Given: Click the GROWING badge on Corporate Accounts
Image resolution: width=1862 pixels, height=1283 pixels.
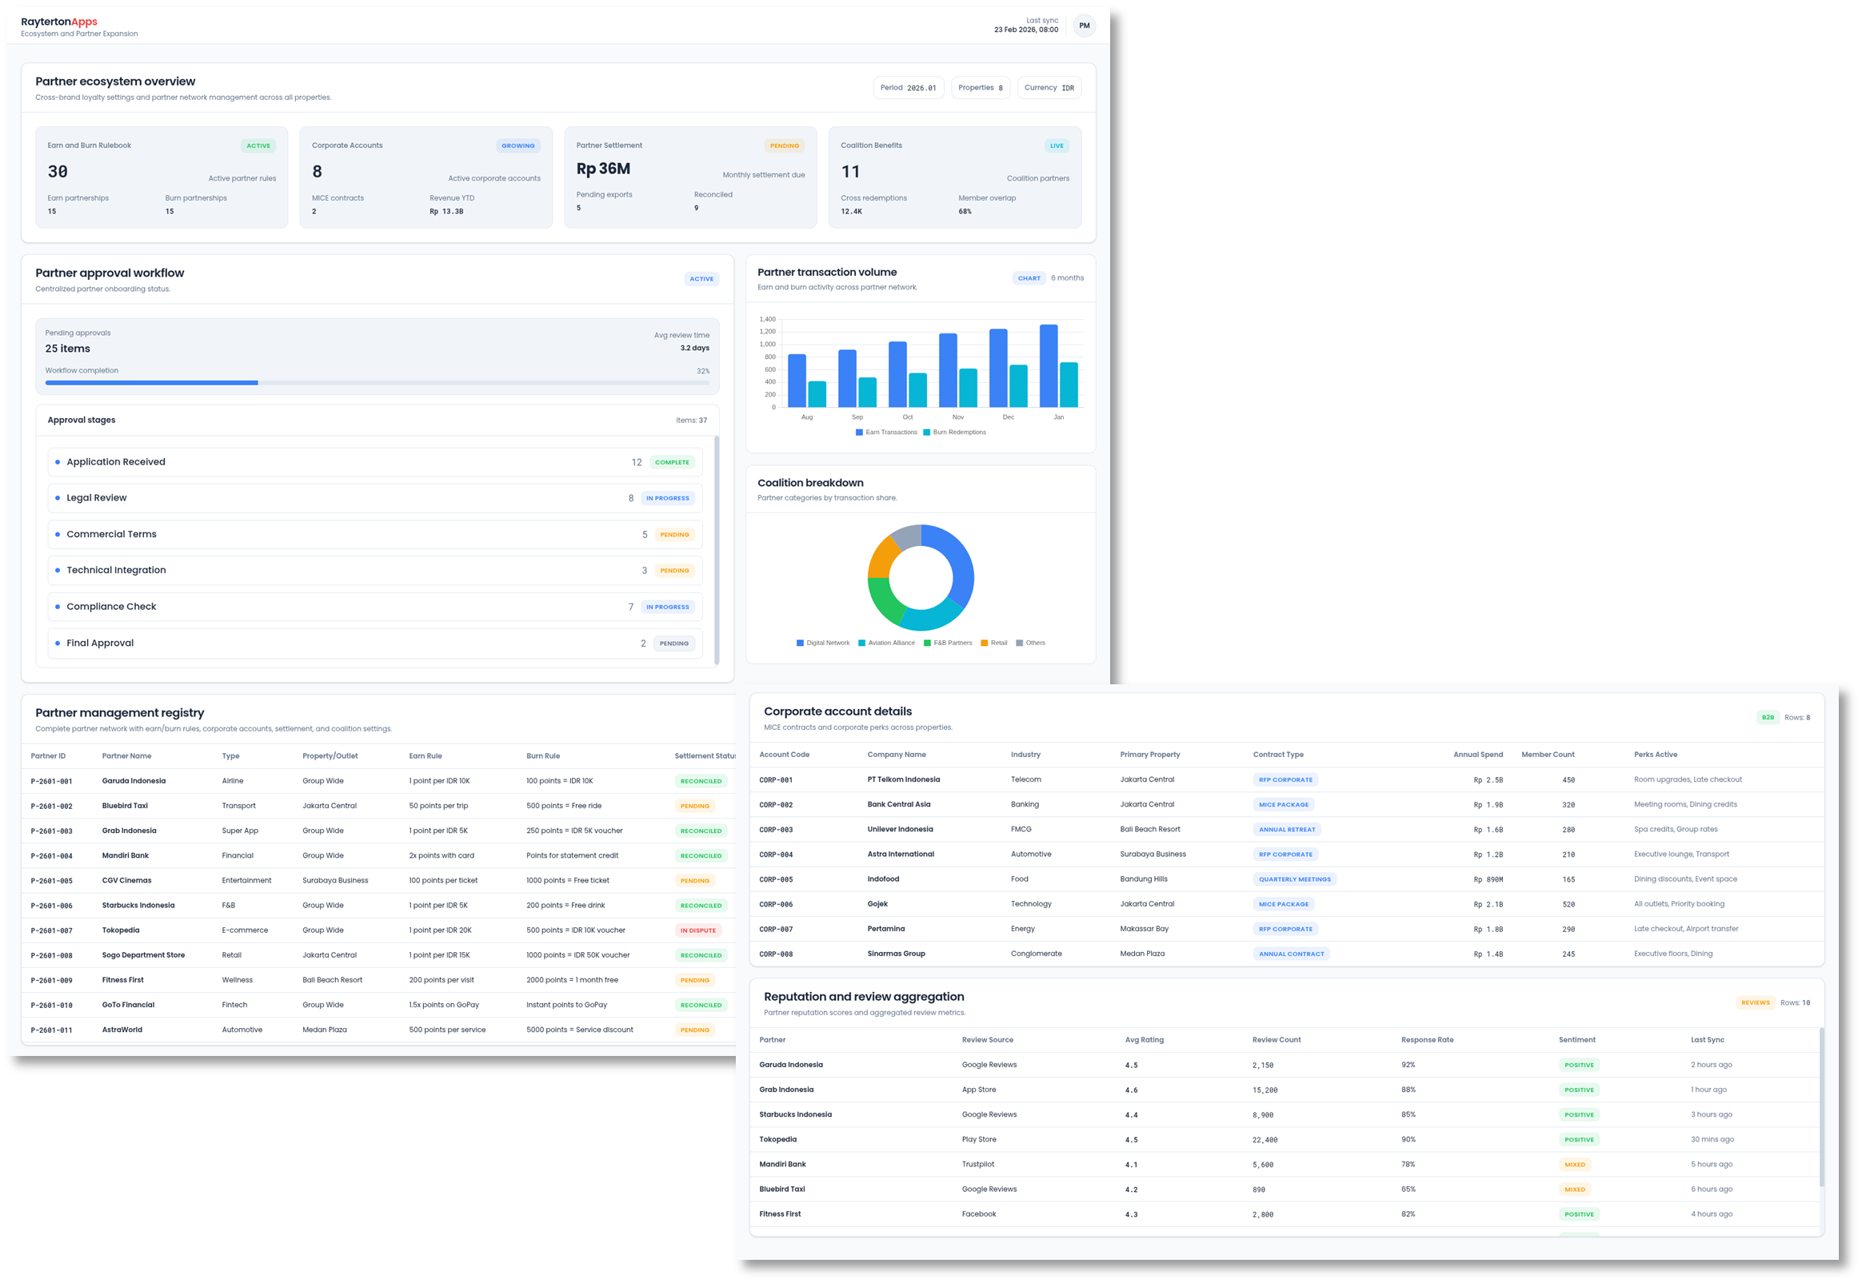Looking at the screenshot, I should point(518,145).
